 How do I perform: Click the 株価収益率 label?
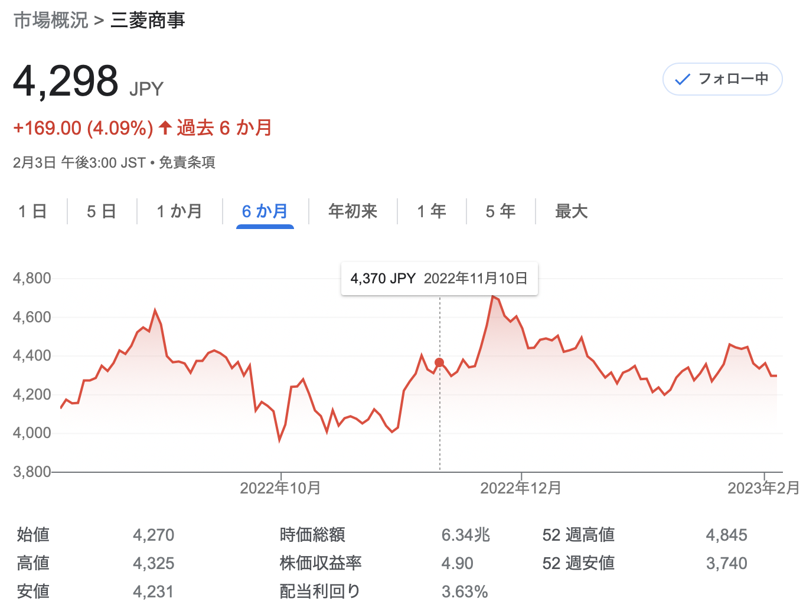click(321, 563)
